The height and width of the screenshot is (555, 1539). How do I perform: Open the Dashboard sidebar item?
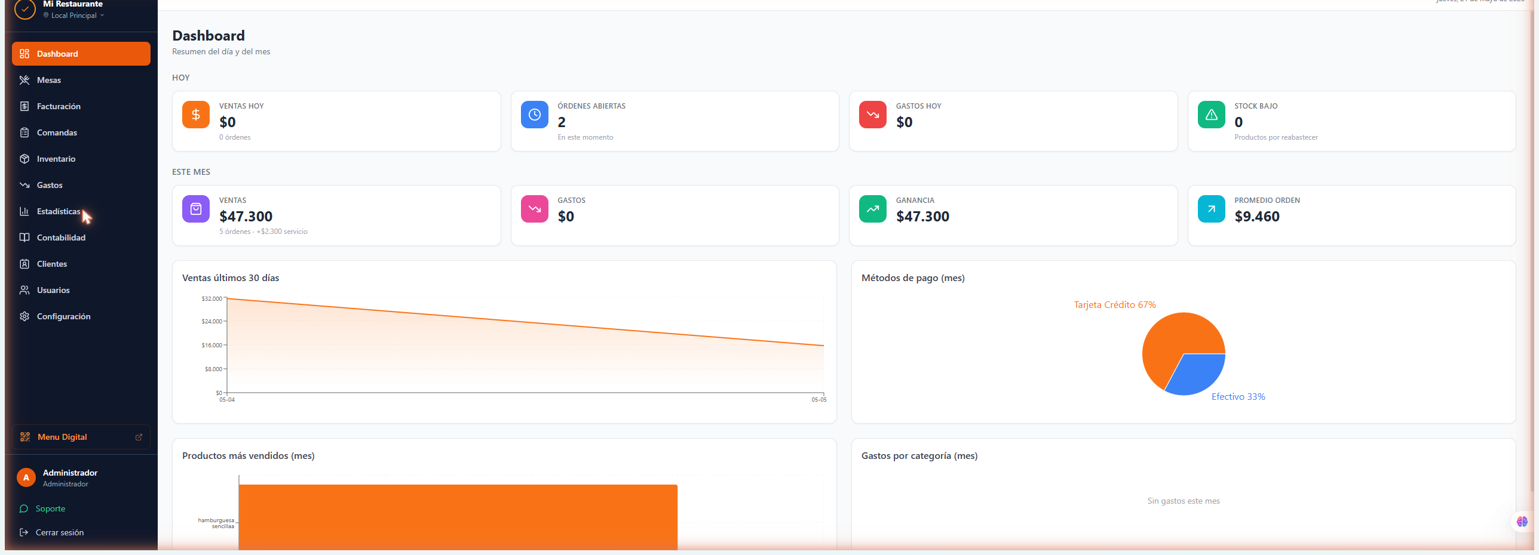pos(81,54)
